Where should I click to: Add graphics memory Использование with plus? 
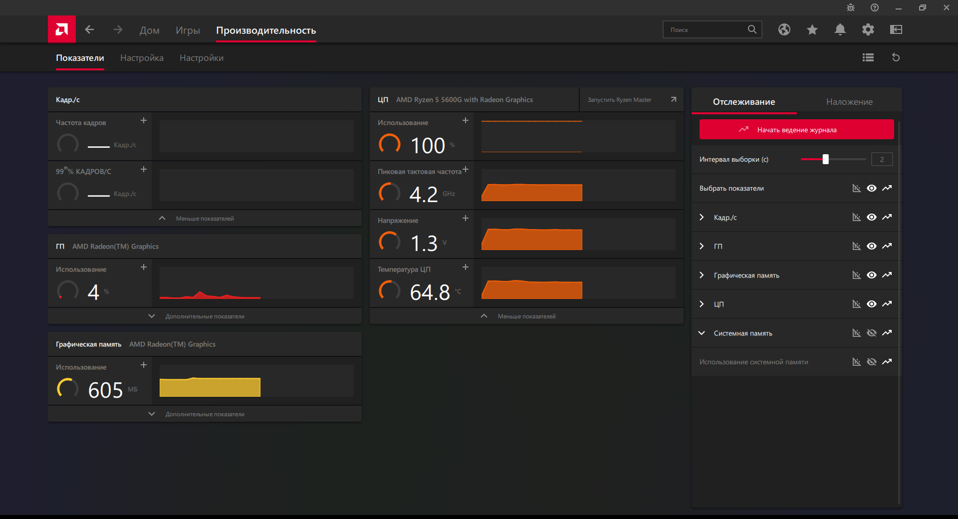pos(144,365)
